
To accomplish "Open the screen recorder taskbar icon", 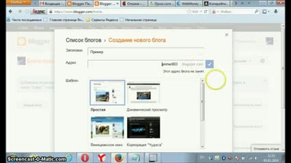I will [x=153, y=158].
